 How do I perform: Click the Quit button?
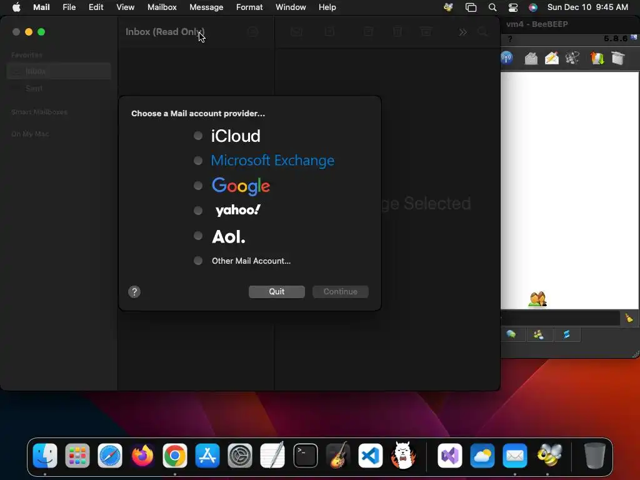point(277,291)
